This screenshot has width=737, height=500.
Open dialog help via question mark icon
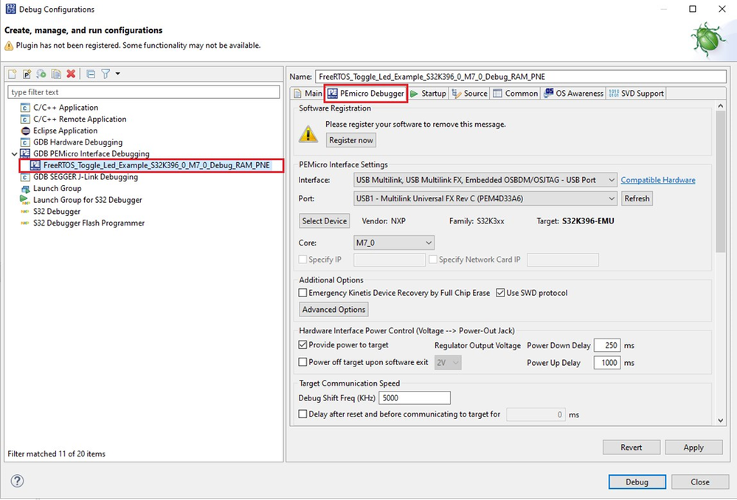coord(18,481)
